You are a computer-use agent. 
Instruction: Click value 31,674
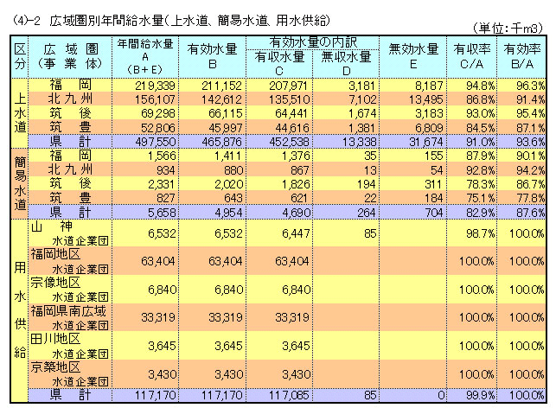(x=426, y=142)
